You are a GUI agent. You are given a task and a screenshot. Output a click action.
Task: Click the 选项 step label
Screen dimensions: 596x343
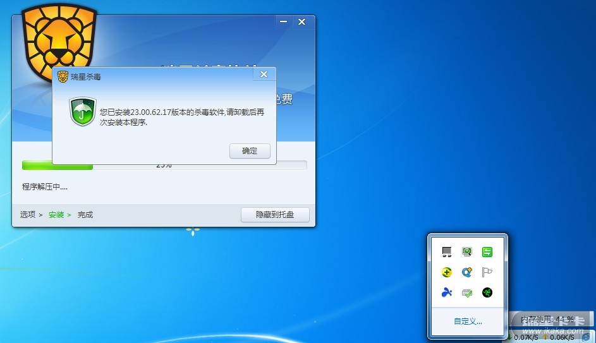tap(28, 215)
